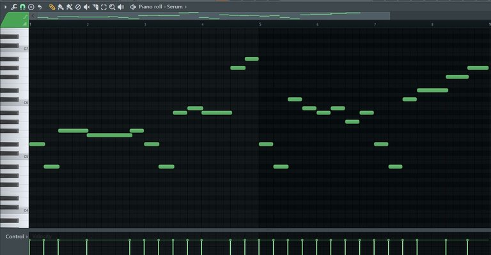
Task: Click the undo arrow in the toolbar
Action: coord(40,6)
